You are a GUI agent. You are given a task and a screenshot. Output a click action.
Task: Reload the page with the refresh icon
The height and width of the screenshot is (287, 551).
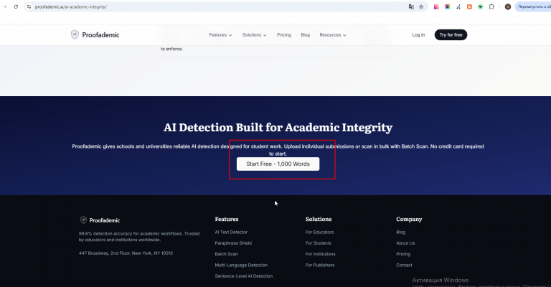click(x=16, y=6)
